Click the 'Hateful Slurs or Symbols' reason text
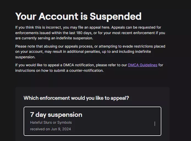The image size is (191, 141). coord(51,122)
